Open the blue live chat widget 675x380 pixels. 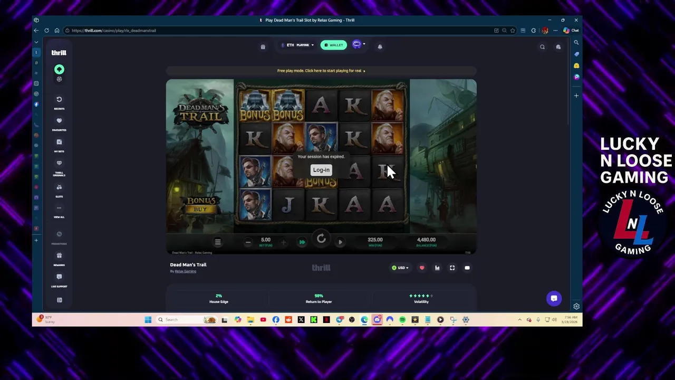pyautogui.click(x=554, y=298)
